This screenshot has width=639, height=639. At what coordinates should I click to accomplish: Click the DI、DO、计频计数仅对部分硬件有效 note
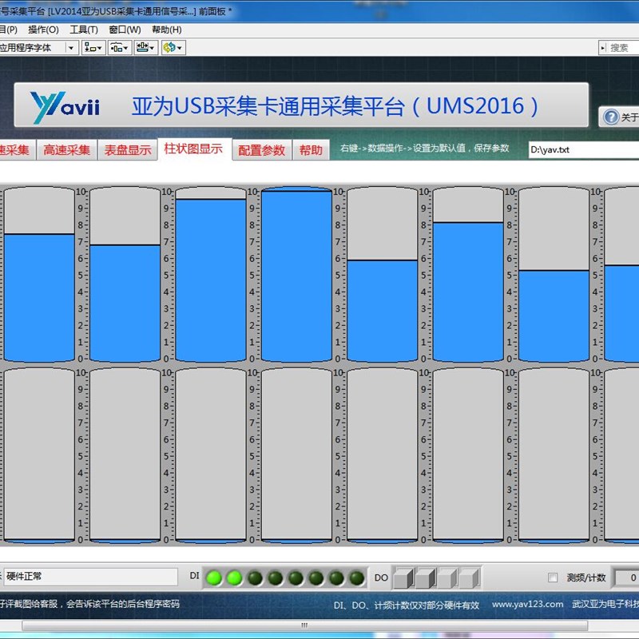(407, 605)
